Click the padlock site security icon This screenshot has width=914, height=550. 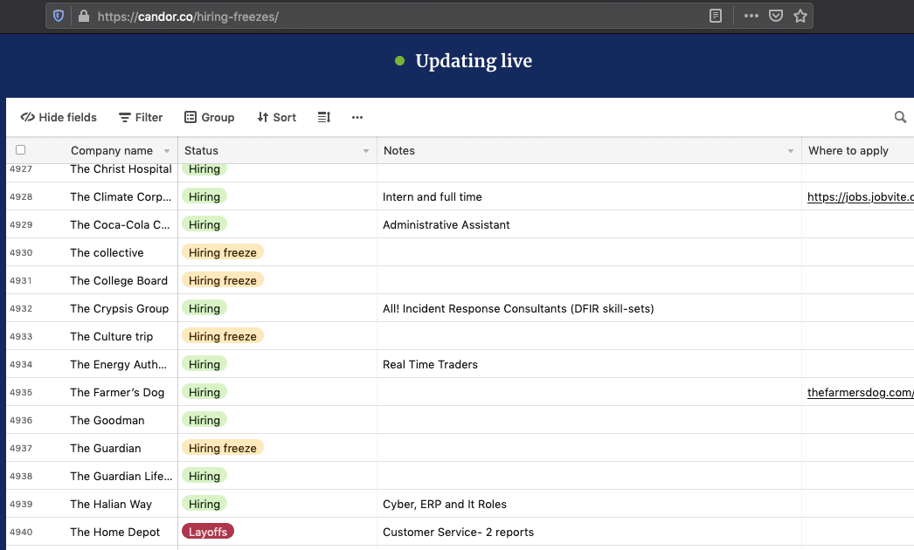[84, 17]
